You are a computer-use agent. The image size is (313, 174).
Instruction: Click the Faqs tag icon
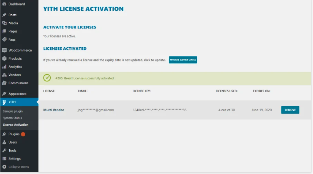click(x=4, y=39)
